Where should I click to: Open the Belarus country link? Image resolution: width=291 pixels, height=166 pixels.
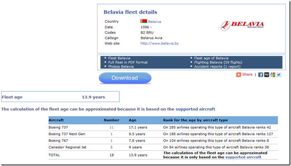155,21
